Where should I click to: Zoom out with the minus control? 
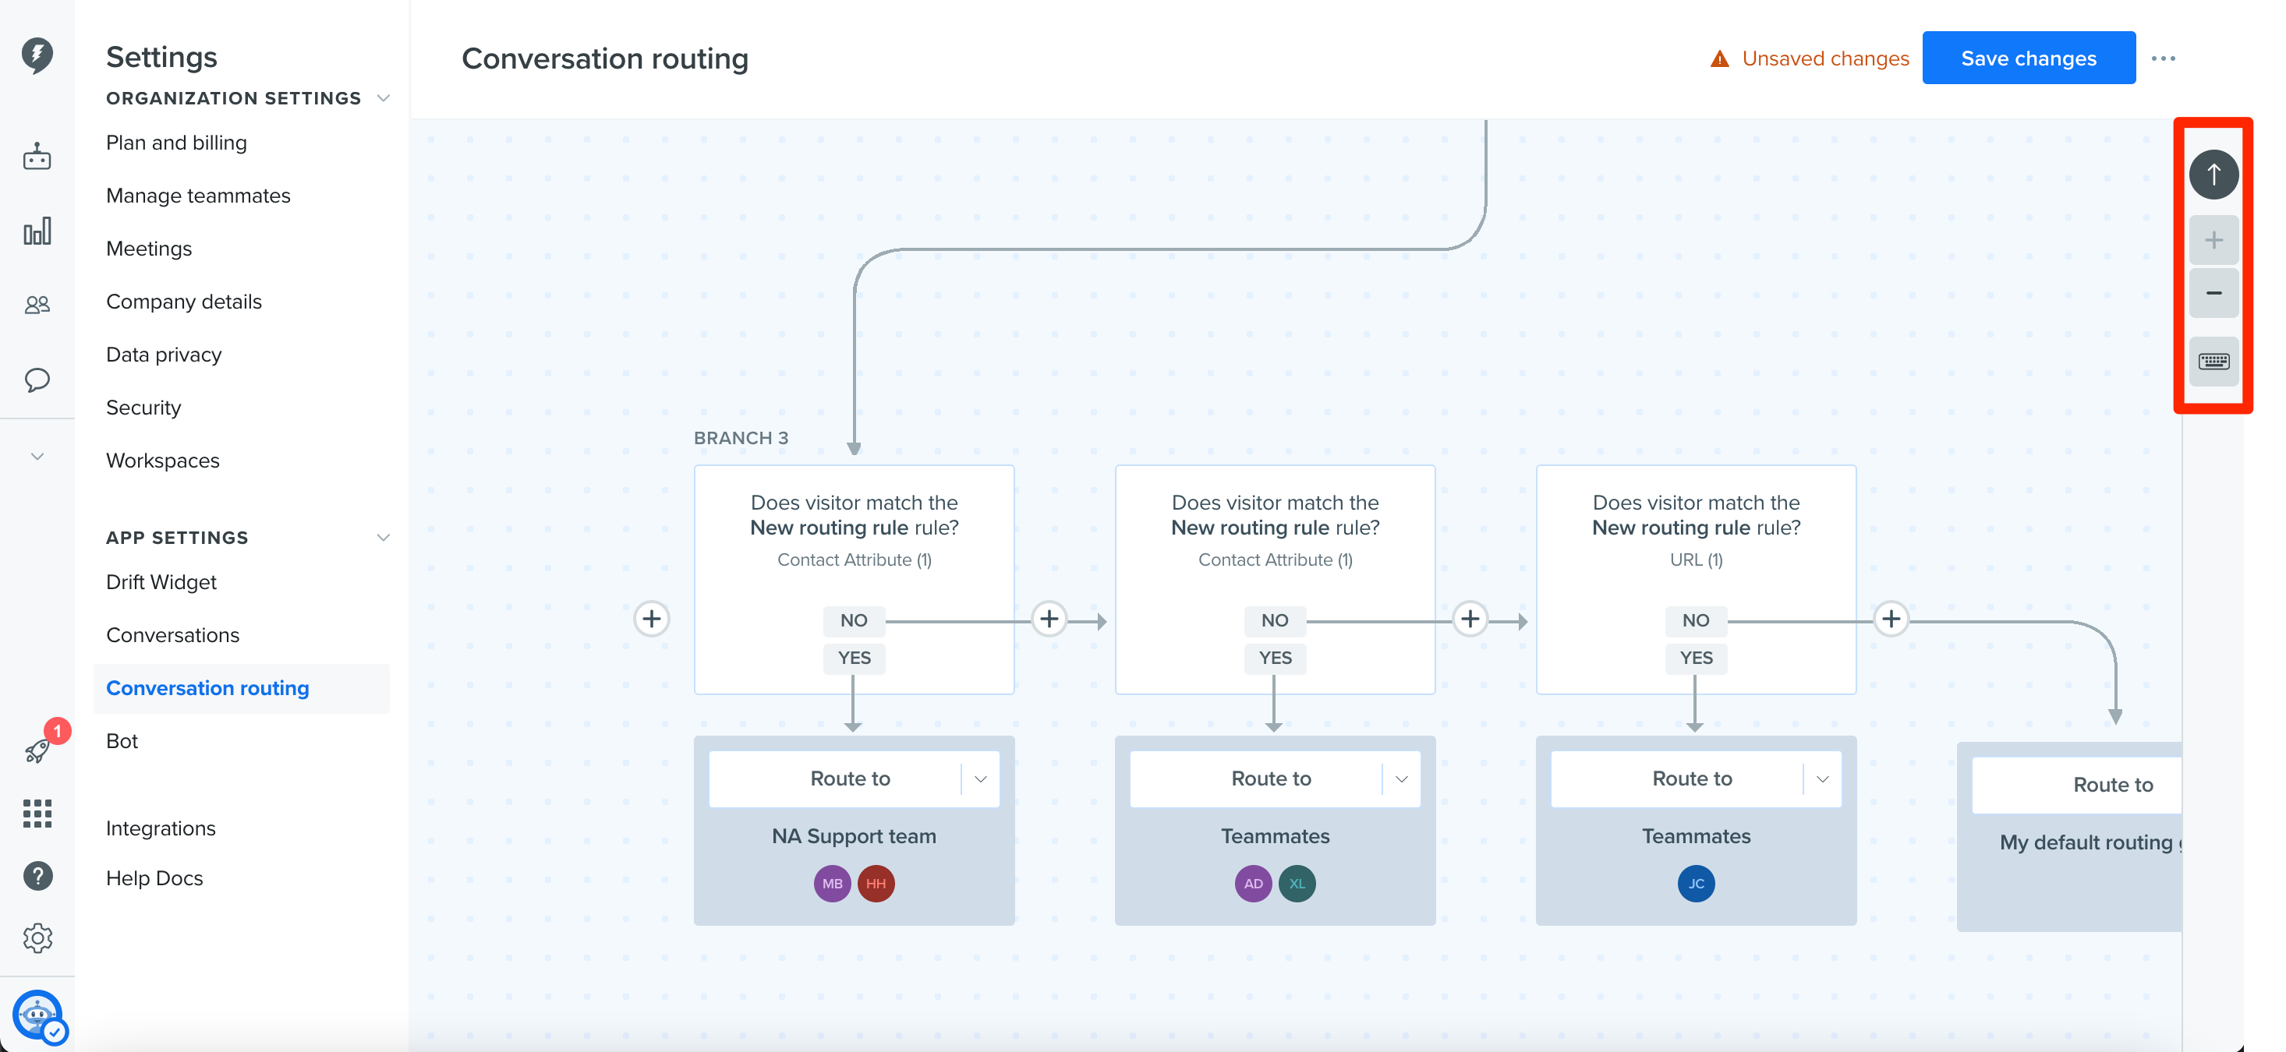[2213, 294]
